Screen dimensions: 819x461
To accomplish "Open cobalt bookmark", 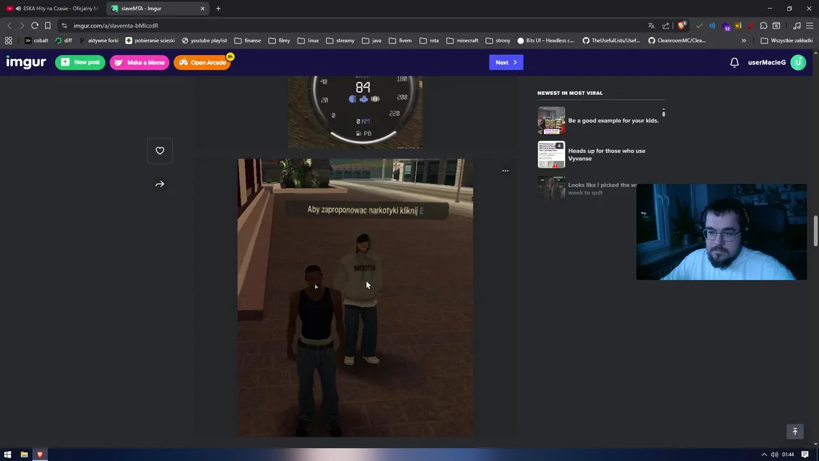I will click(36, 40).
